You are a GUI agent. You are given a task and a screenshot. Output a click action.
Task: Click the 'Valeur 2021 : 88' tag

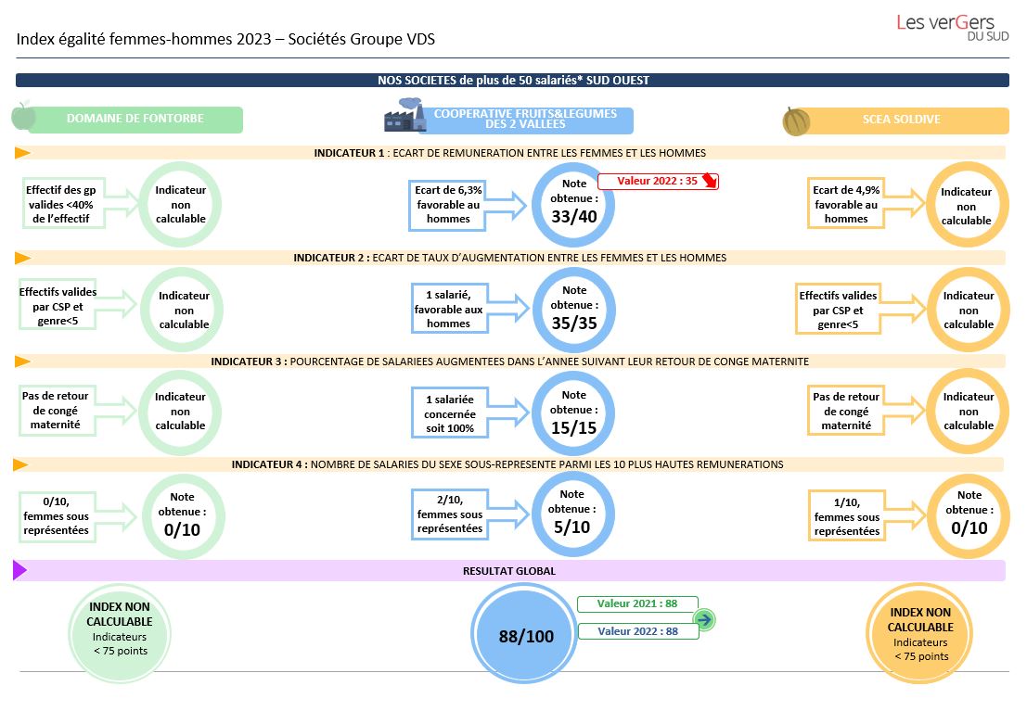637,603
